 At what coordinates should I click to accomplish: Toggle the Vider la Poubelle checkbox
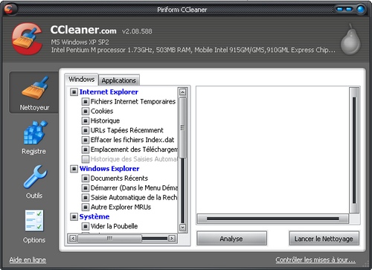[x=86, y=226]
